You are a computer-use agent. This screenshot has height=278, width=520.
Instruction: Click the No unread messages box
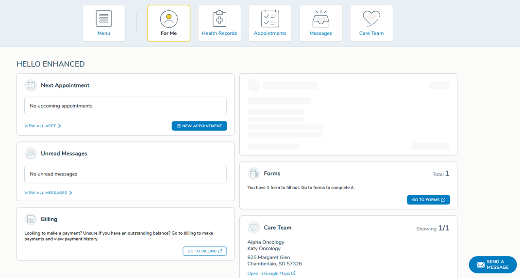125,174
